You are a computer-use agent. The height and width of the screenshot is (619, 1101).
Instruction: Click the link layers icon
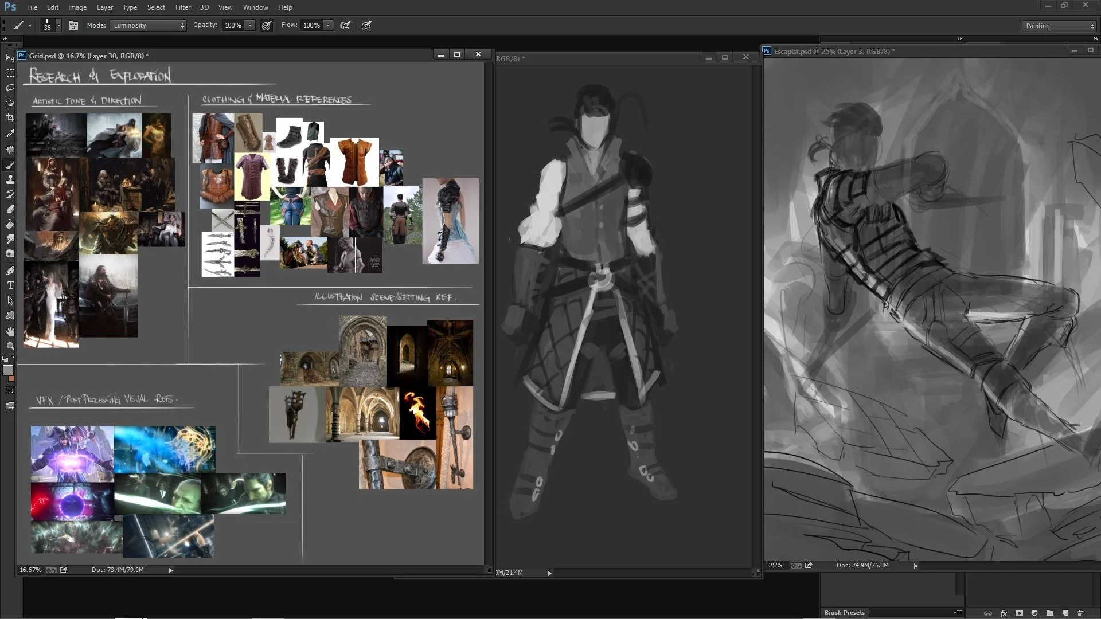point(987,613)
